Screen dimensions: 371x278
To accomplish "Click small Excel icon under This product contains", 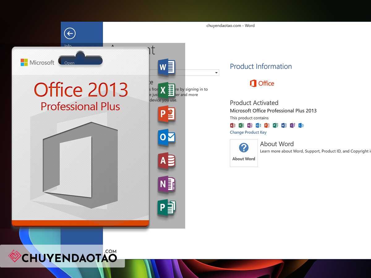I will [241, 125].
